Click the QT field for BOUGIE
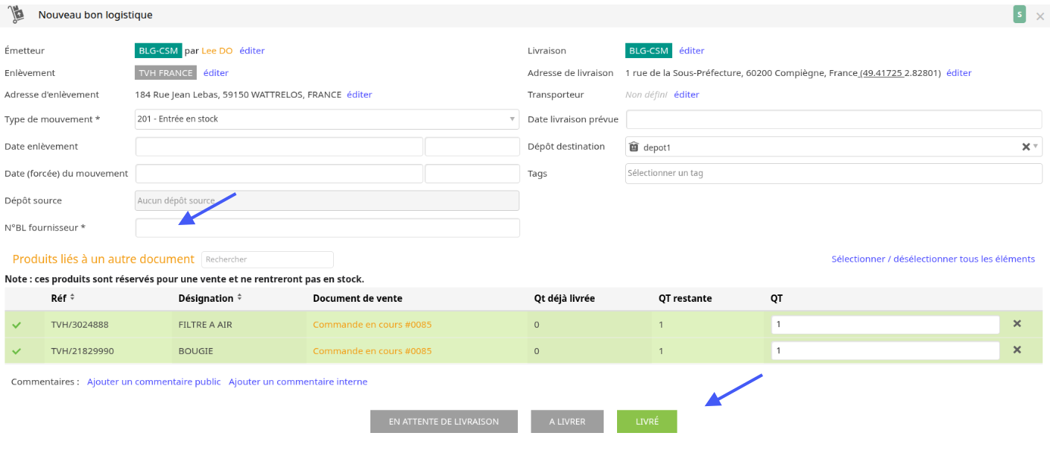 (x=885, y=351)
